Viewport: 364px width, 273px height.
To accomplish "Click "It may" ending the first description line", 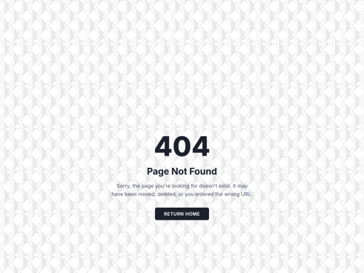I will point(240,186).
